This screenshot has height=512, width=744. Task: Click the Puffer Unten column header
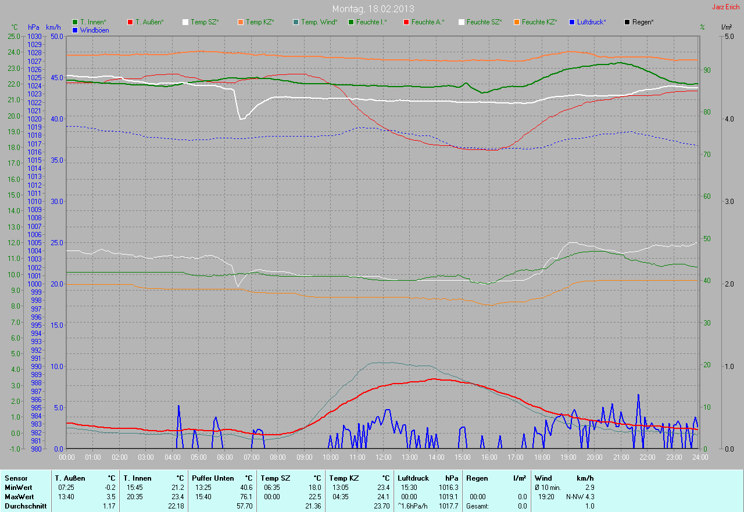(x=213, y=478)
